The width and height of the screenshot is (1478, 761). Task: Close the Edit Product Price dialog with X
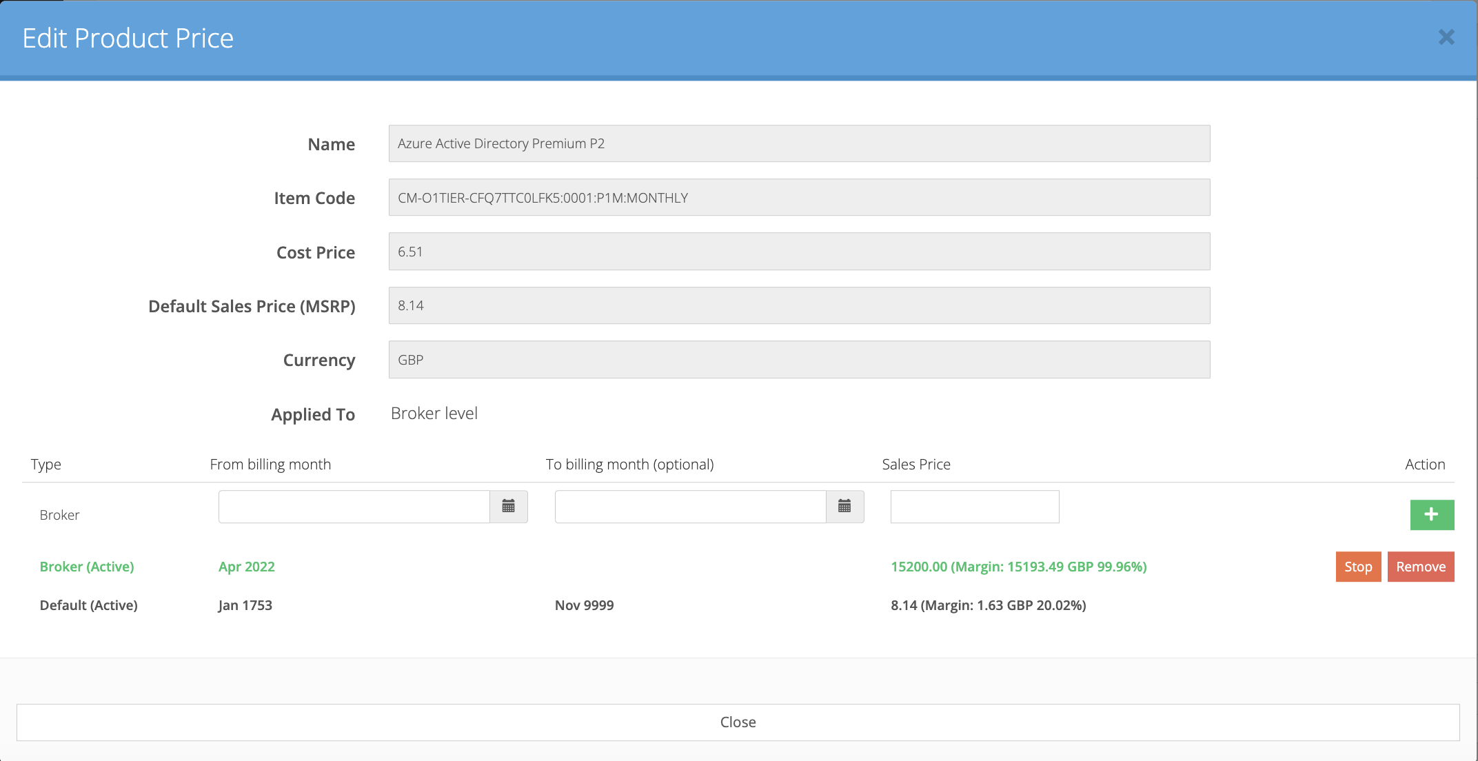(1446, 37)
